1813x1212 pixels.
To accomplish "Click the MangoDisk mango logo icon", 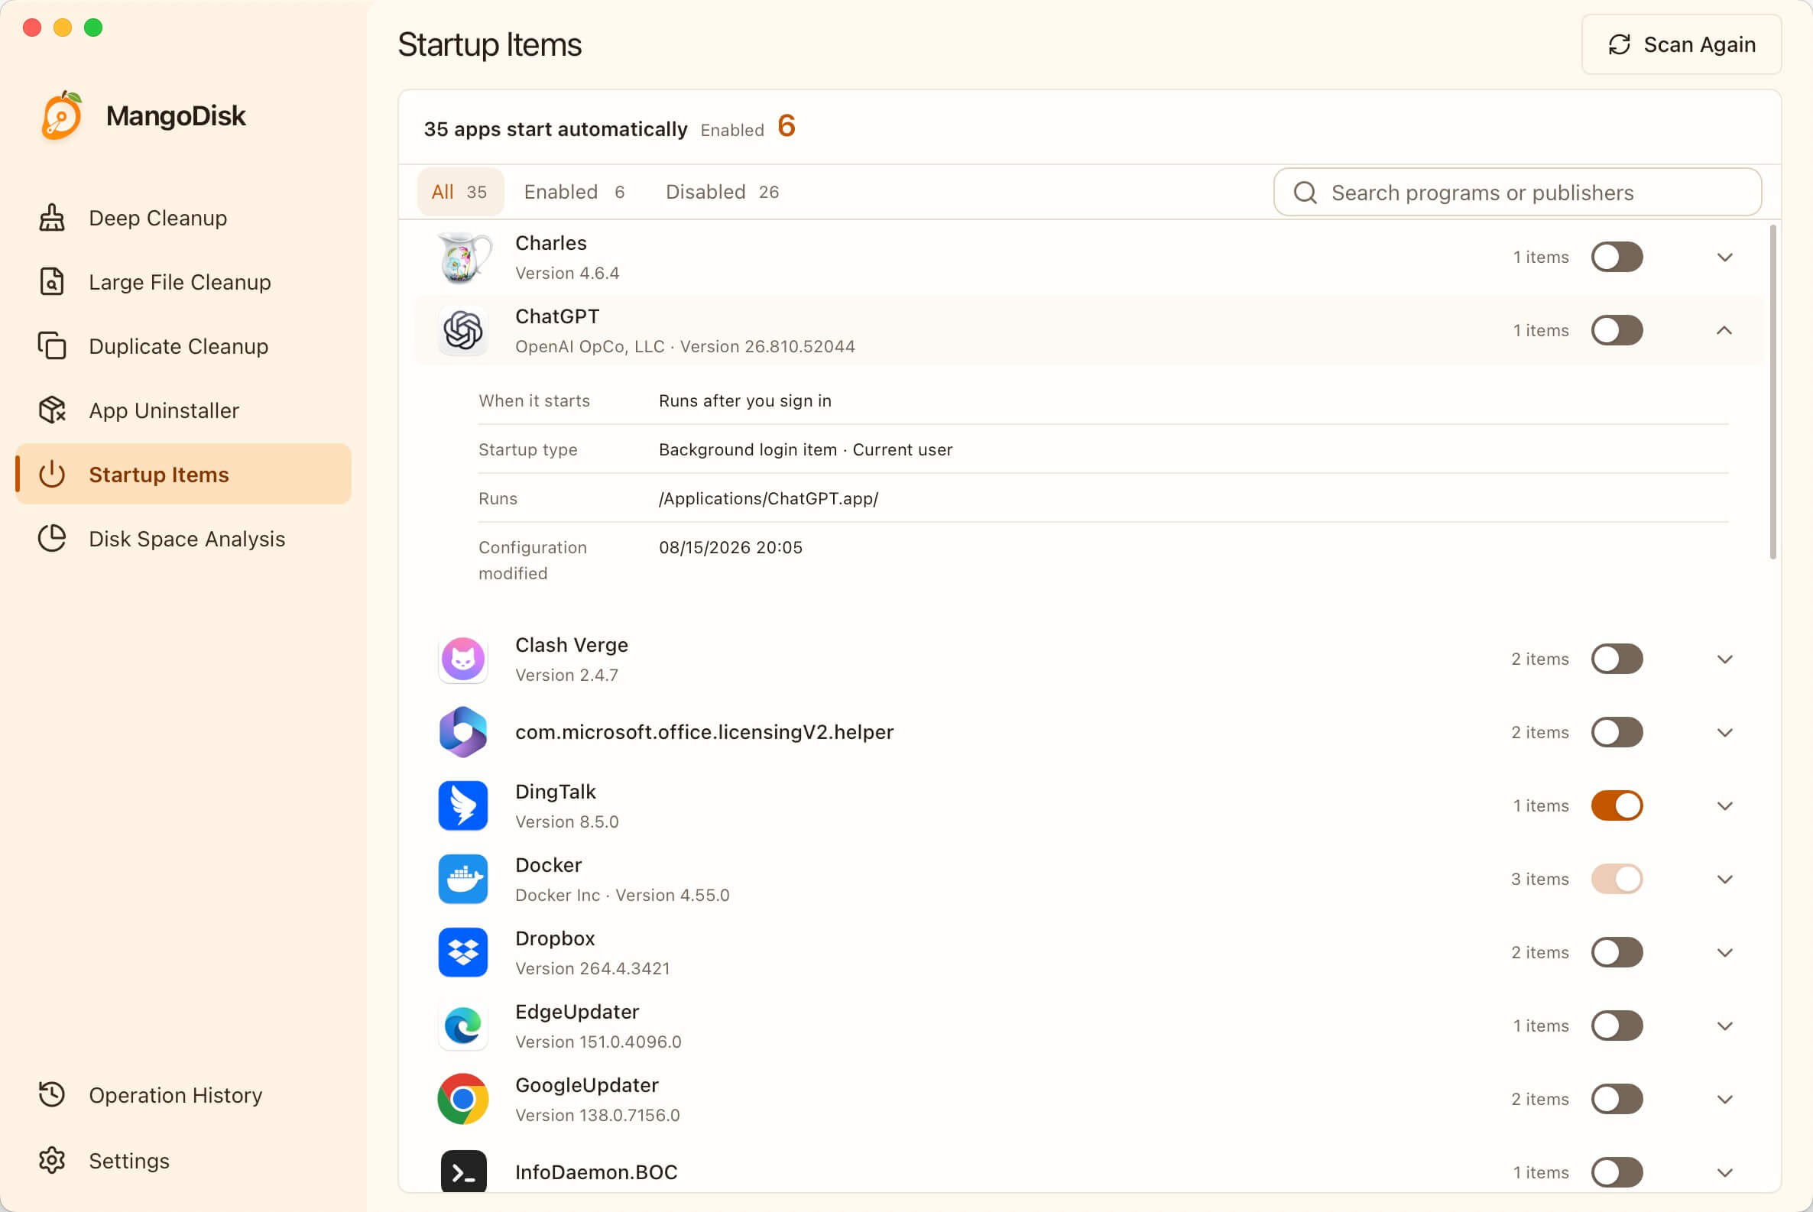I will click(62, 116).
